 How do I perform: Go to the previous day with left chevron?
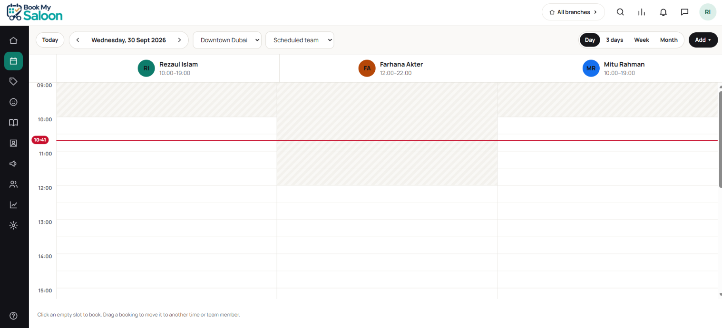tap(78, 40)
